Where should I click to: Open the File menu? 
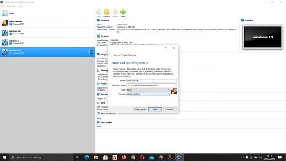pos(3,6)
